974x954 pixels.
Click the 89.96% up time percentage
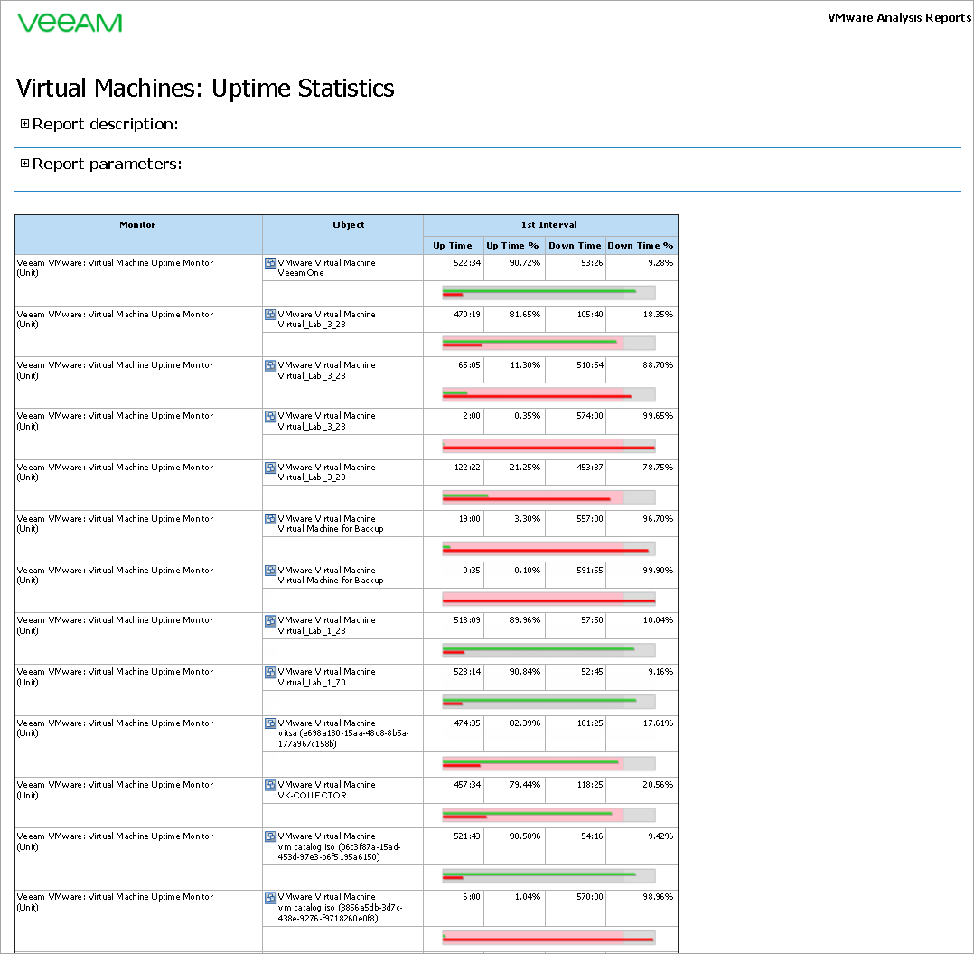tap(525, 620)
